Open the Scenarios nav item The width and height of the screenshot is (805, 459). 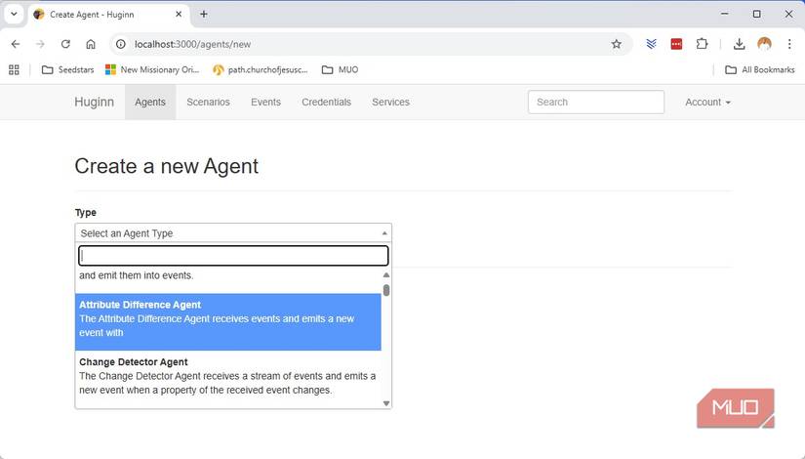coord(208,103)
